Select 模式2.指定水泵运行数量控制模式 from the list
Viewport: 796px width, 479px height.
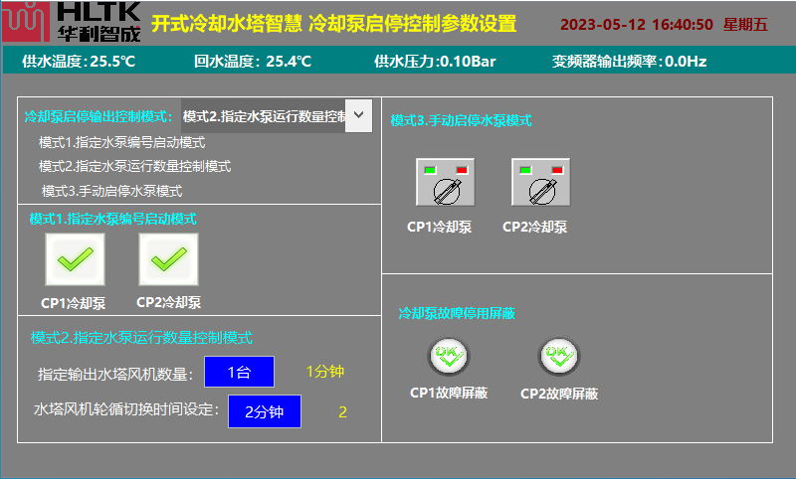(x=134, y=166)
